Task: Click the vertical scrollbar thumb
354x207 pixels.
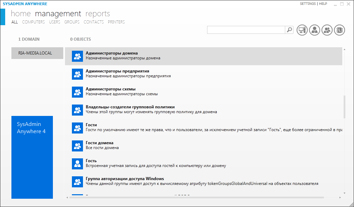Action: [345, 107]
